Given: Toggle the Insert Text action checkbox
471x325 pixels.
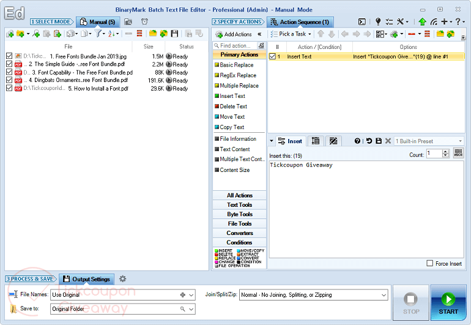Looking at the screenshot, I should point(272,56).
